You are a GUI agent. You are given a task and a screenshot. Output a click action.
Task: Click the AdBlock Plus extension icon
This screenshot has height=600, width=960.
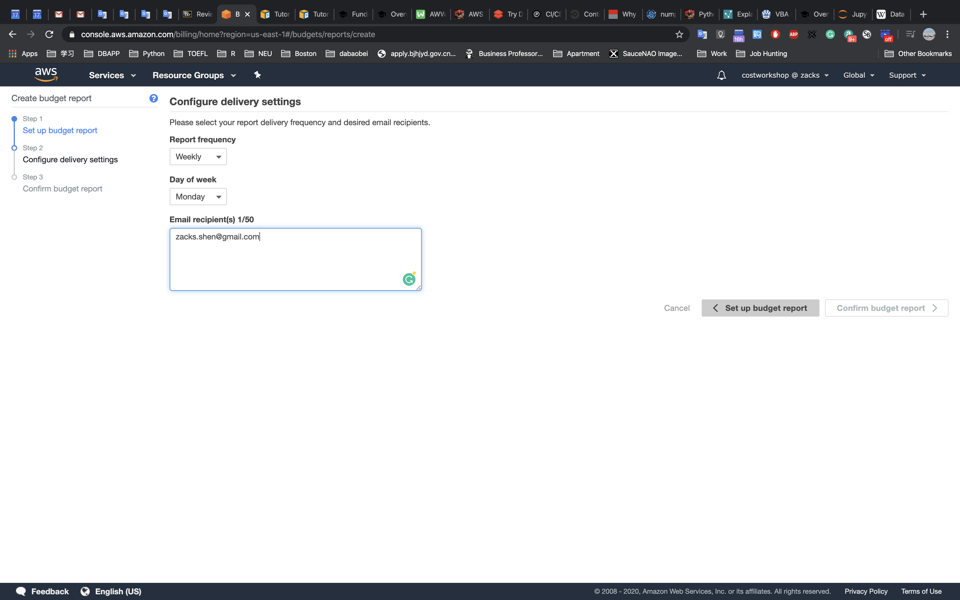pyautogui.click(x=793, y=35)
